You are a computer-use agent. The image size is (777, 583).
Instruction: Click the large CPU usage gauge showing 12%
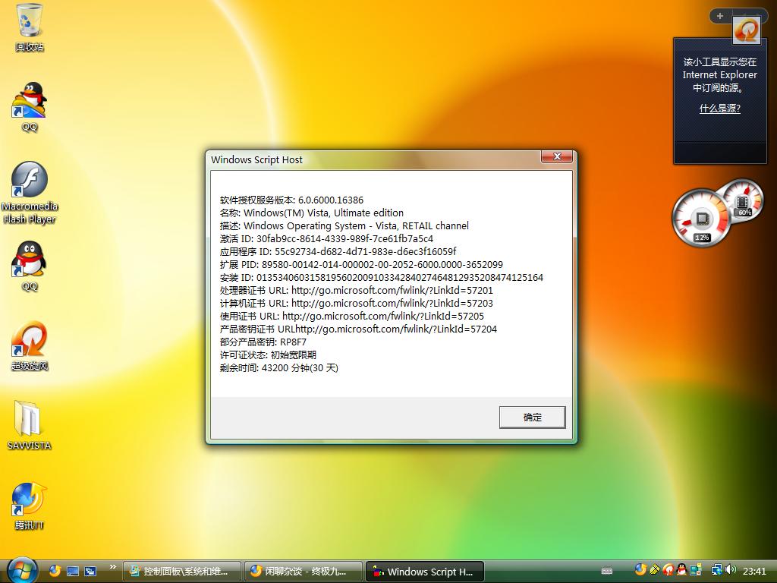pyautogui.click(x=701, y=218)
